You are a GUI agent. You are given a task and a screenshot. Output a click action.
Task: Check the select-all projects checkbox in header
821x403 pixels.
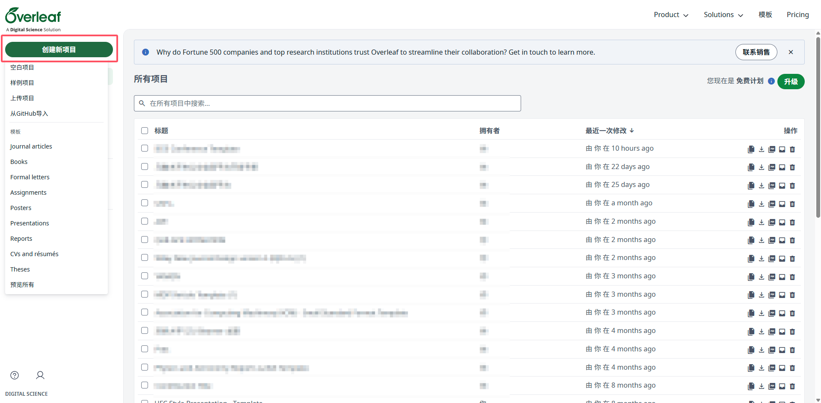145,131
